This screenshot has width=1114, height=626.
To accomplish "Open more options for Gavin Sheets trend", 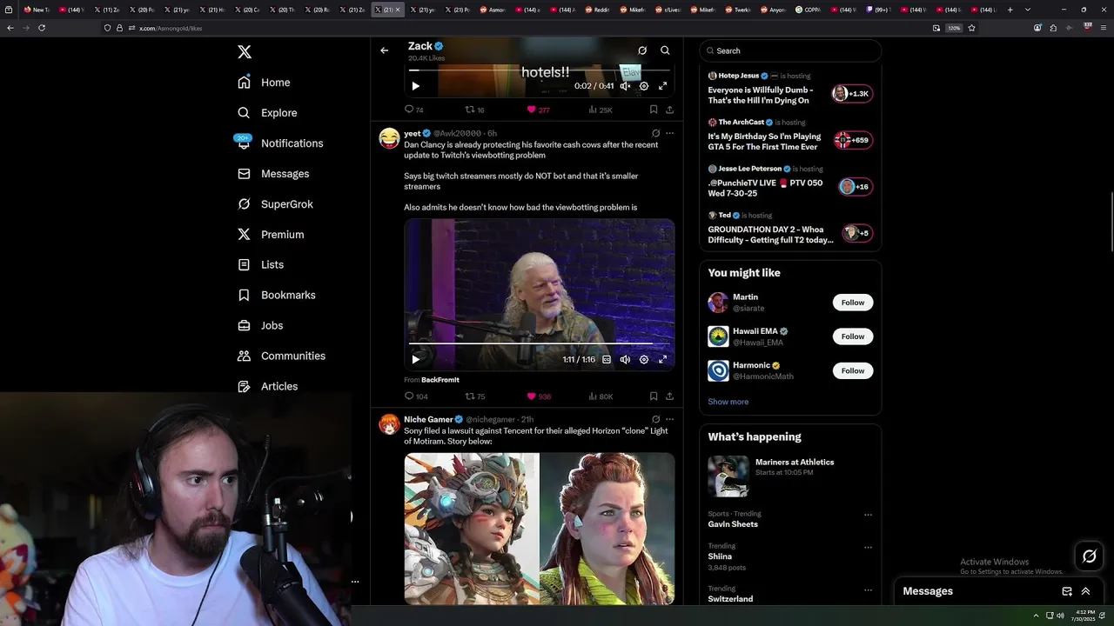I will (x=868, y=515).
